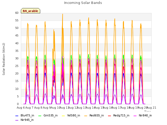The width and height of the screenshot is (167, 125).
Task: Click the purple Nir945_in color marker
Action: click(17, 120)
